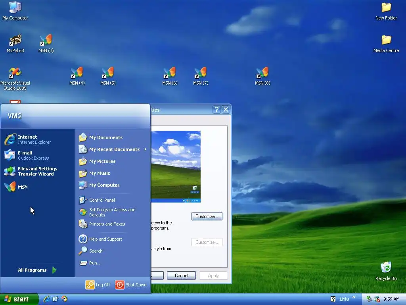Click network disconnected tray icon
406x305 pixels.
click(377, 299)
